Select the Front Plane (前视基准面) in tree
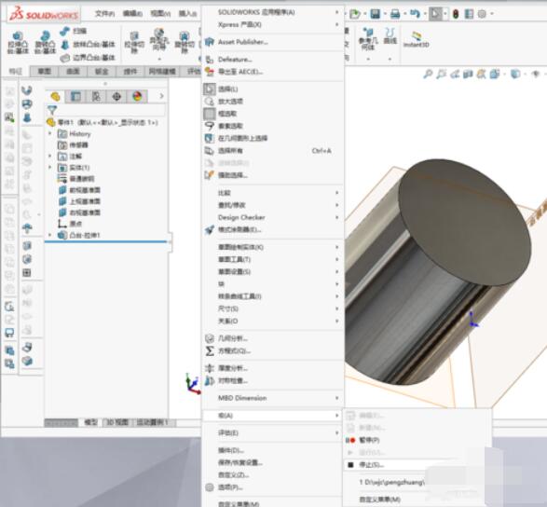547x507 pixels. tap(80, 190)
